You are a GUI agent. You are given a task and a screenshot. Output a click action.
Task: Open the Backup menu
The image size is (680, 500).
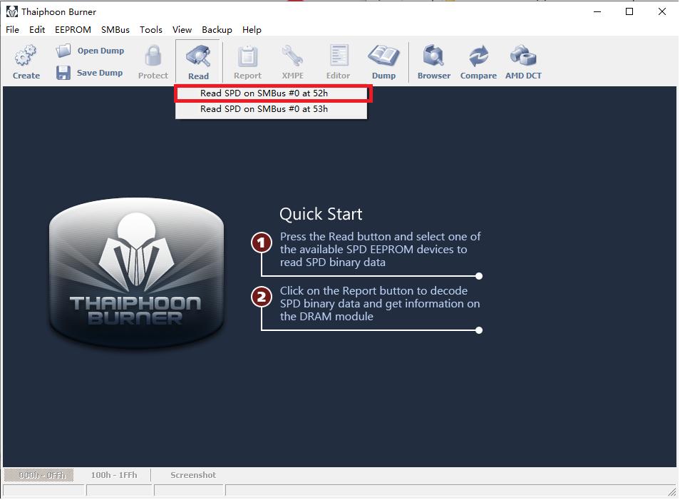pyautogui.click(x=217, y=30)
